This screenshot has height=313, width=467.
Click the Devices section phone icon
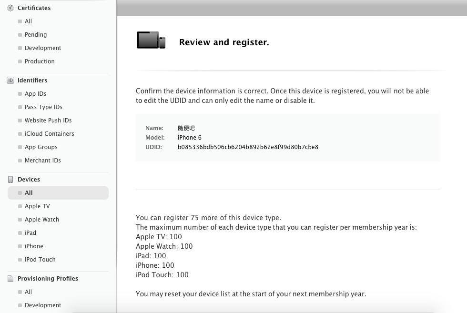pyautogui.click(x=10, y=180)
